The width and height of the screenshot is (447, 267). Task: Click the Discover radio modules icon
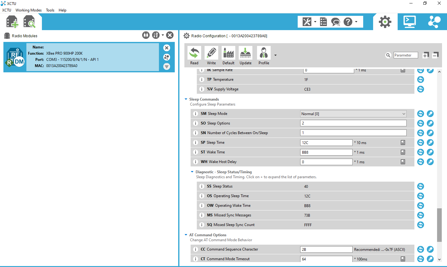tap(29, 22)
